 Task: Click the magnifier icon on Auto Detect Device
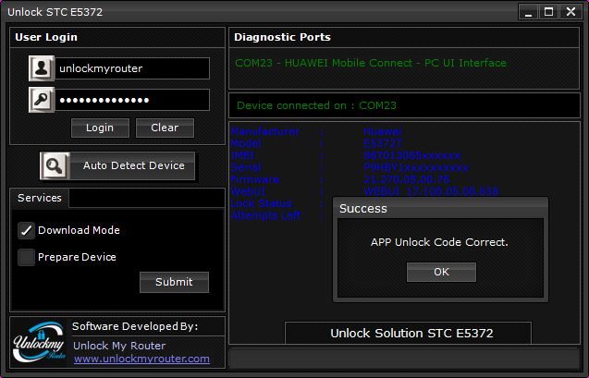[x=55, y=165]
